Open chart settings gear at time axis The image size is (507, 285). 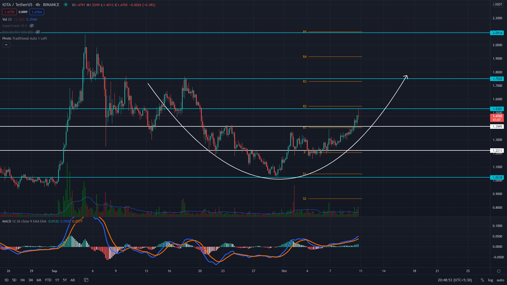pyautogui.click(x=499, y=271)
